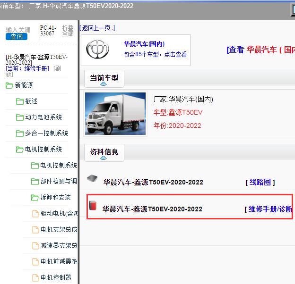Select the 新能源 tree label
The width and height of the screenshot is (295, 284).
(24, 85)
